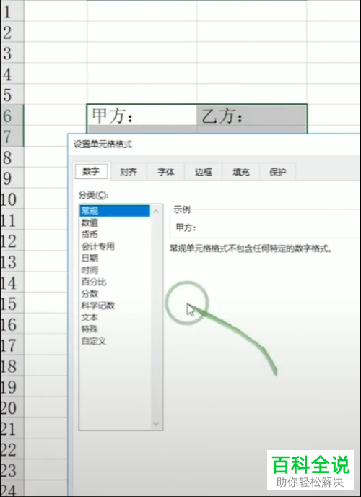
Task: Select the 时间 category
Action: tap(115, 270)
